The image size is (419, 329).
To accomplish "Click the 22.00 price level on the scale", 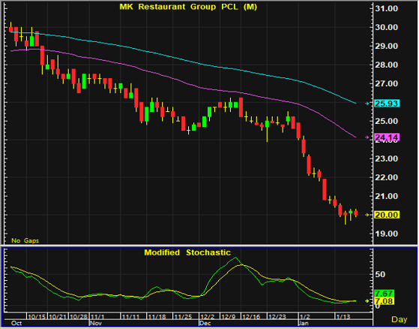I will click(x=386, y=177).
